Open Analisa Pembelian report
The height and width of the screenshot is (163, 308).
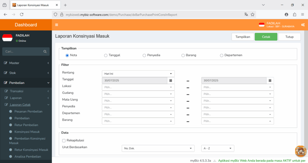(28, 156)
